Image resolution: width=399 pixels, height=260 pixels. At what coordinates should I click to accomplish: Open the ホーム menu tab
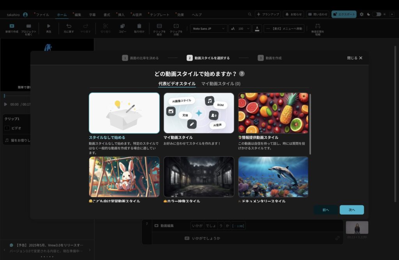(62, 15)
